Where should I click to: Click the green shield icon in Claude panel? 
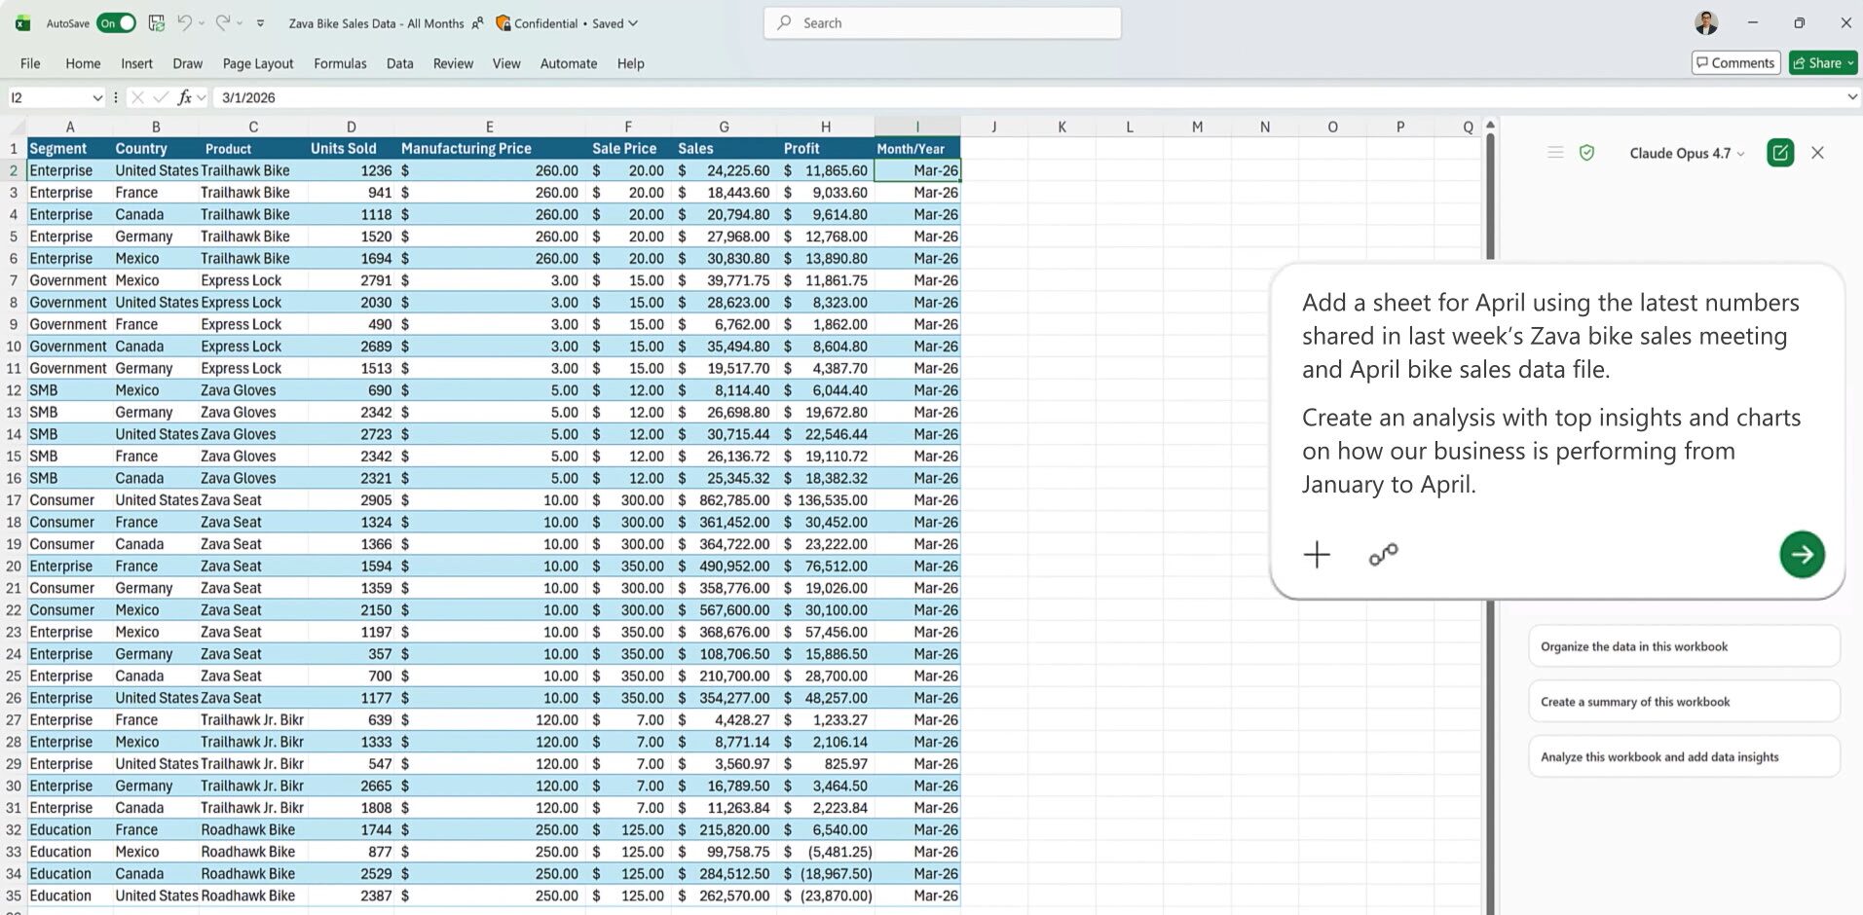[1586, 153]
